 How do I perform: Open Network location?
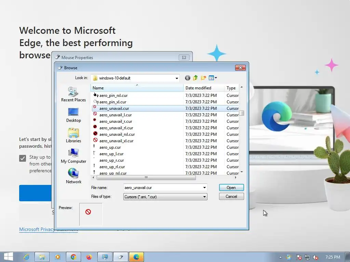(x=73, y=176)
